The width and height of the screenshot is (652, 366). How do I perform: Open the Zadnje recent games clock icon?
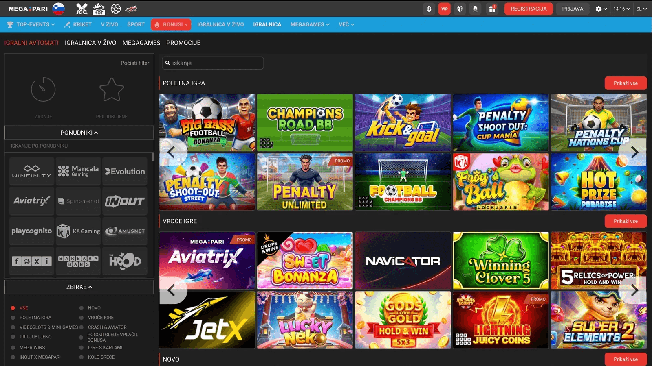[x=43, y=89]
